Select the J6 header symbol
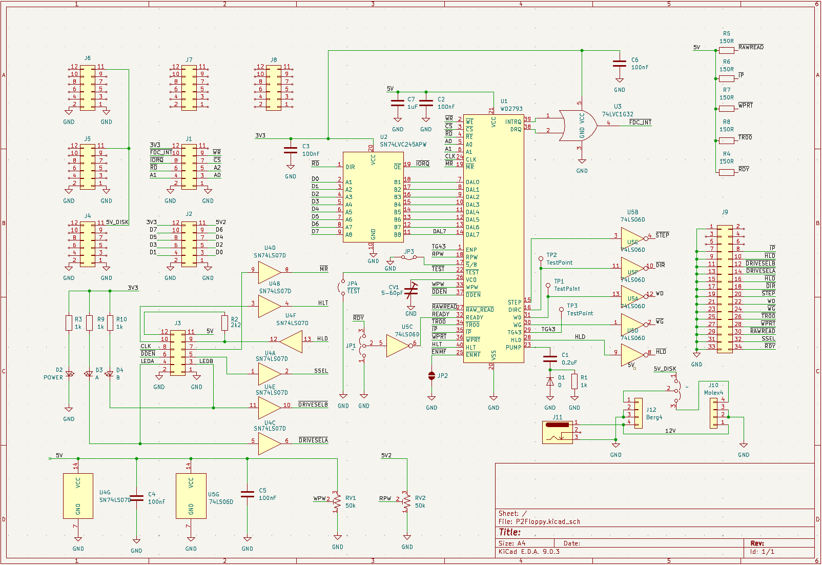The image size is (822, 565). [x=88, y=88]
